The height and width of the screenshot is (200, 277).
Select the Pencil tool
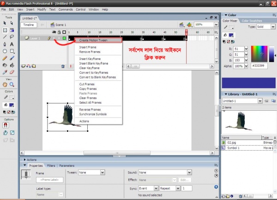click(5, 58)
